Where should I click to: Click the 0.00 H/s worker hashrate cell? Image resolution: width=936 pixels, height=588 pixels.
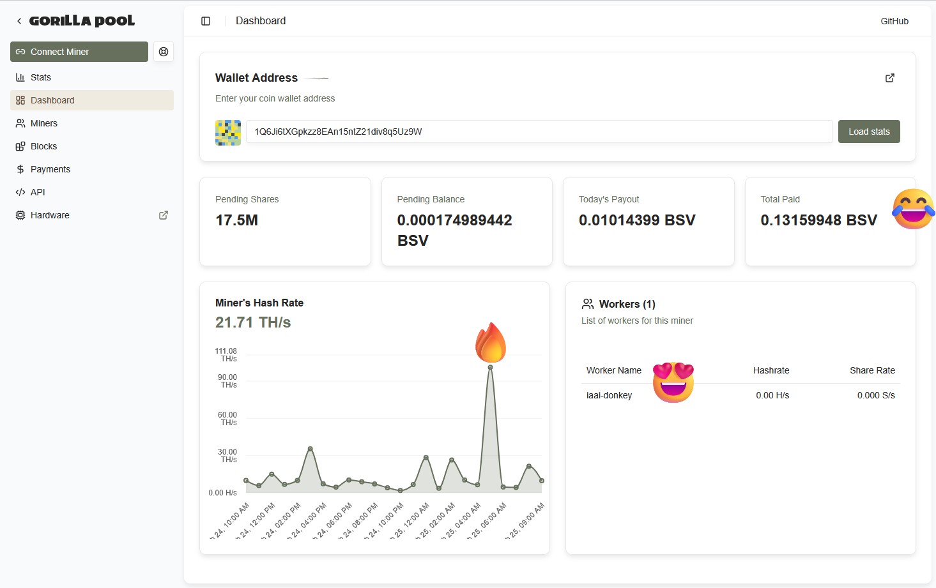coord(772,395)
